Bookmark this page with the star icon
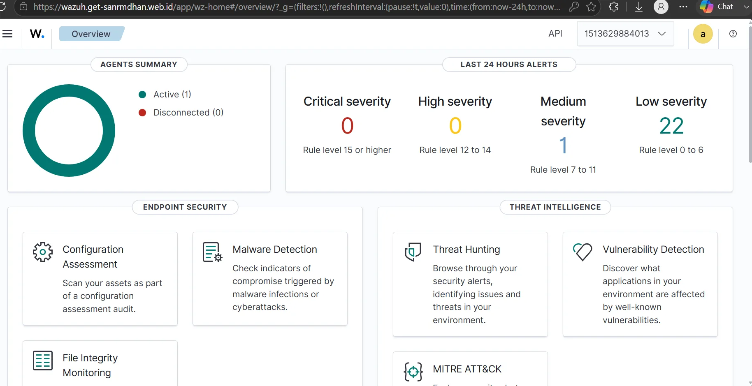 591,7
